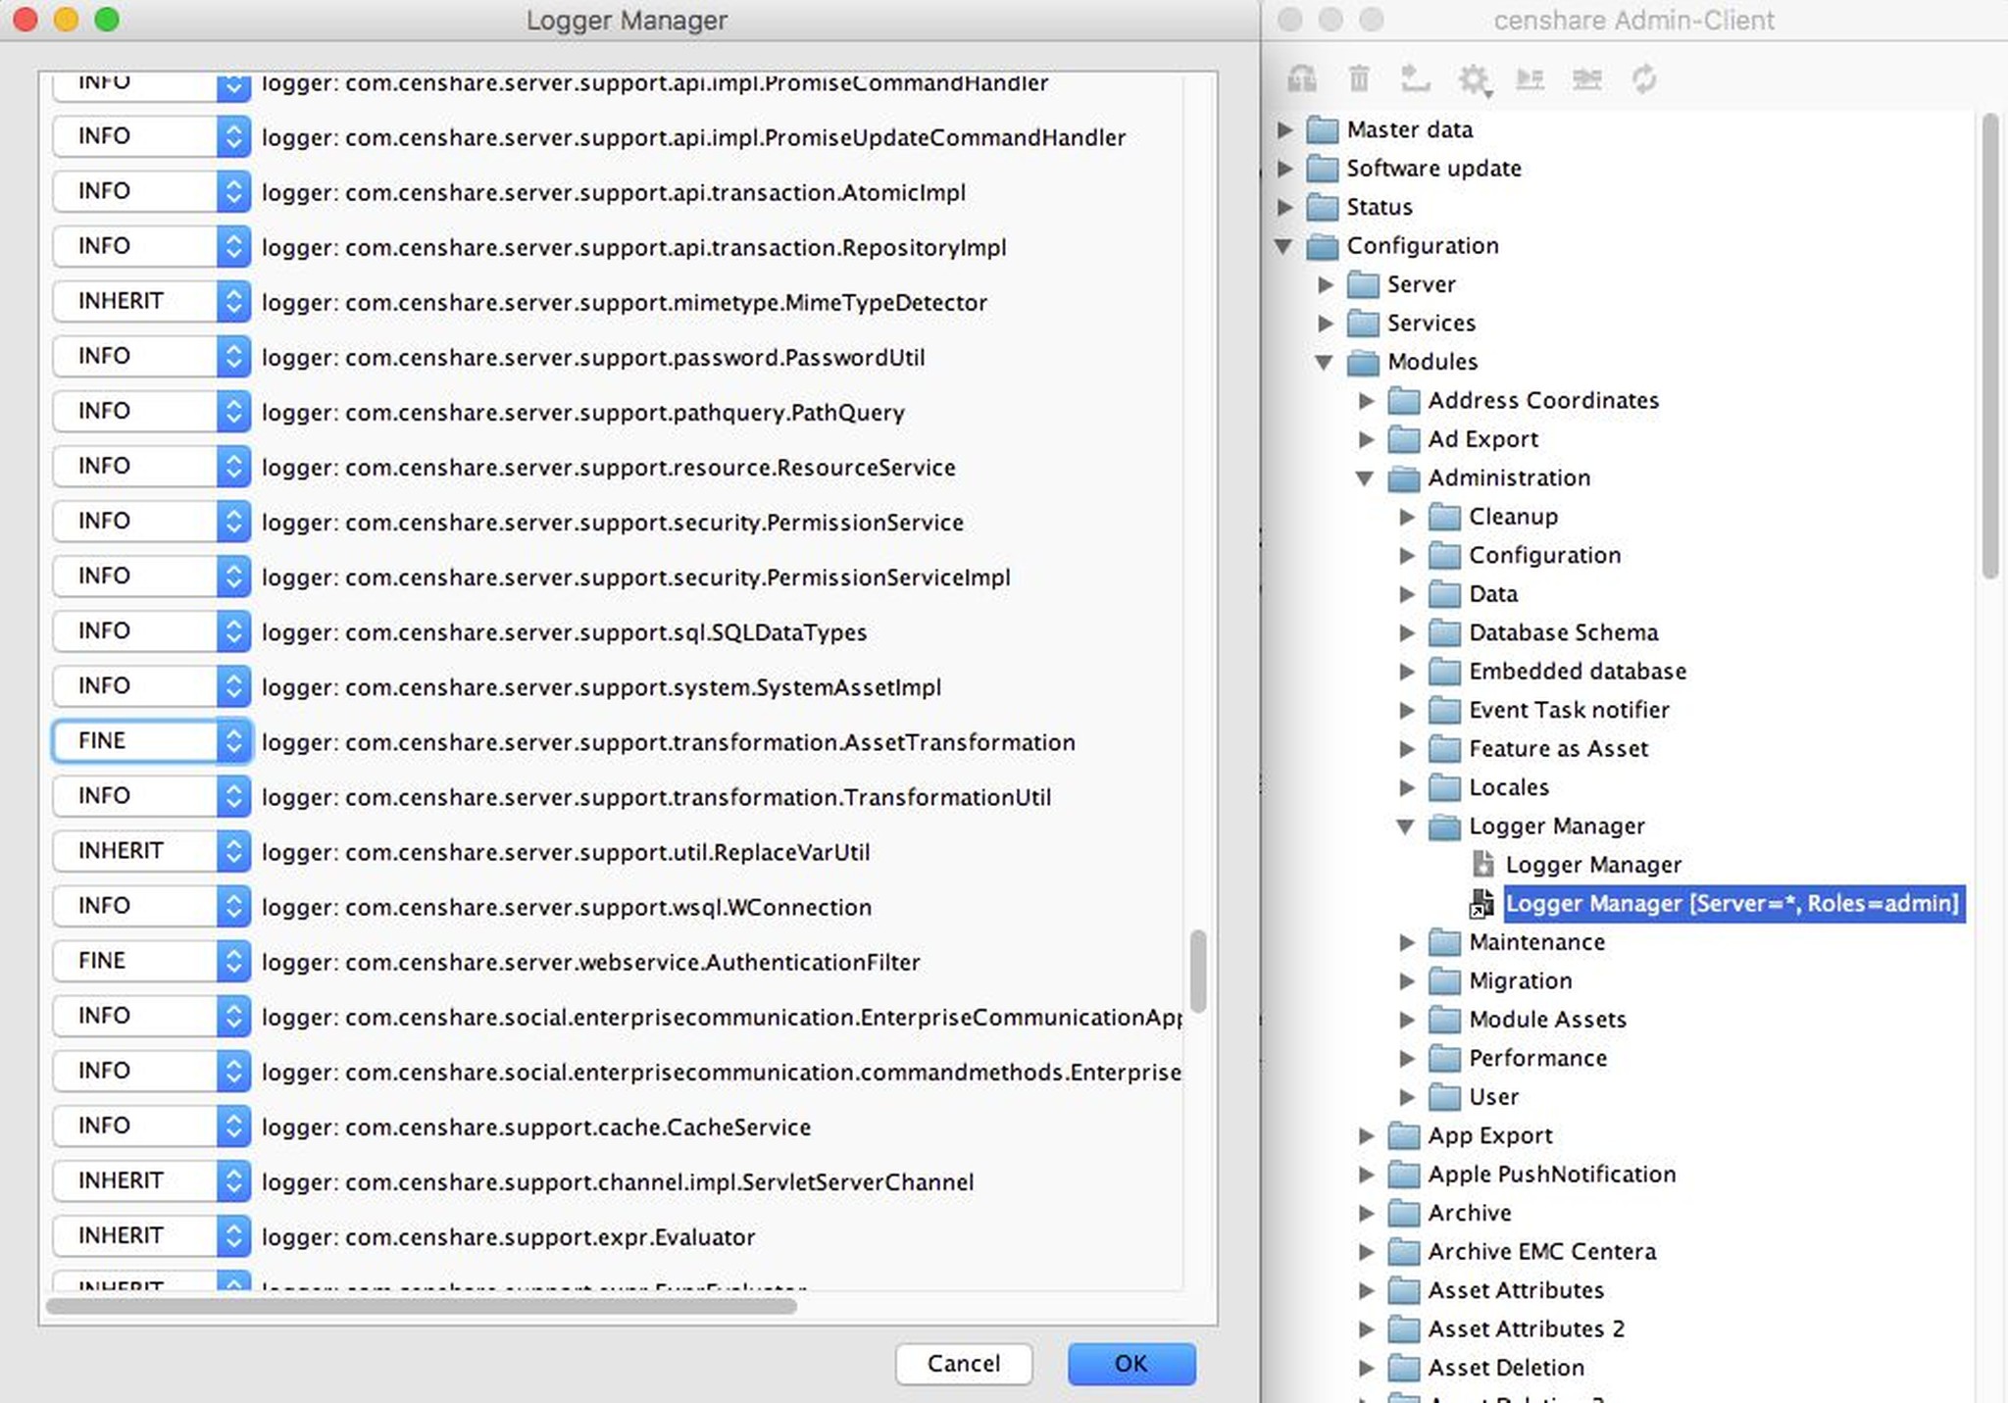Collapse the Administration tree node
Viewport: 2008px width, 1403px height.
pos(1366,478)
